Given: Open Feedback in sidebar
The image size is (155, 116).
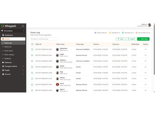Looking at the screenshot, I should tap(7, 58).
